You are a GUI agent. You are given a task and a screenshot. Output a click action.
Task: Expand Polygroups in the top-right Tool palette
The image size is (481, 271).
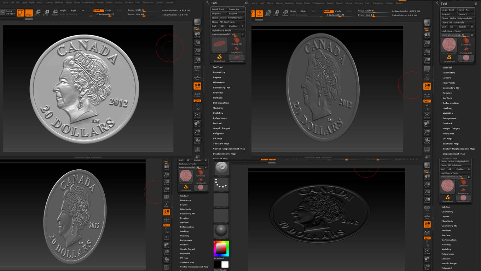tap(449, 119)
